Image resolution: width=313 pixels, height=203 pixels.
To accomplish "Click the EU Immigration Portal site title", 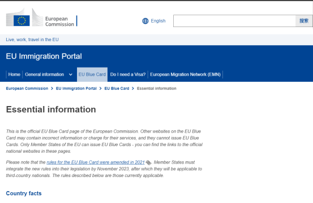I will (44, 56).
